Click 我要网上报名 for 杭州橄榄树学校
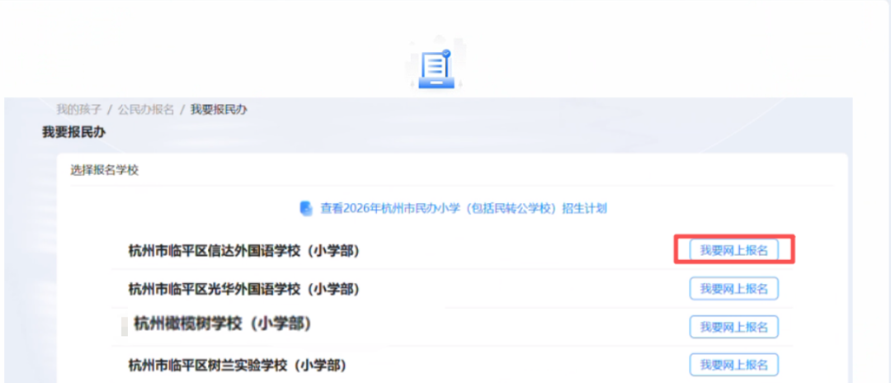Viewport: 891px width, 383px height. [733, 327]
